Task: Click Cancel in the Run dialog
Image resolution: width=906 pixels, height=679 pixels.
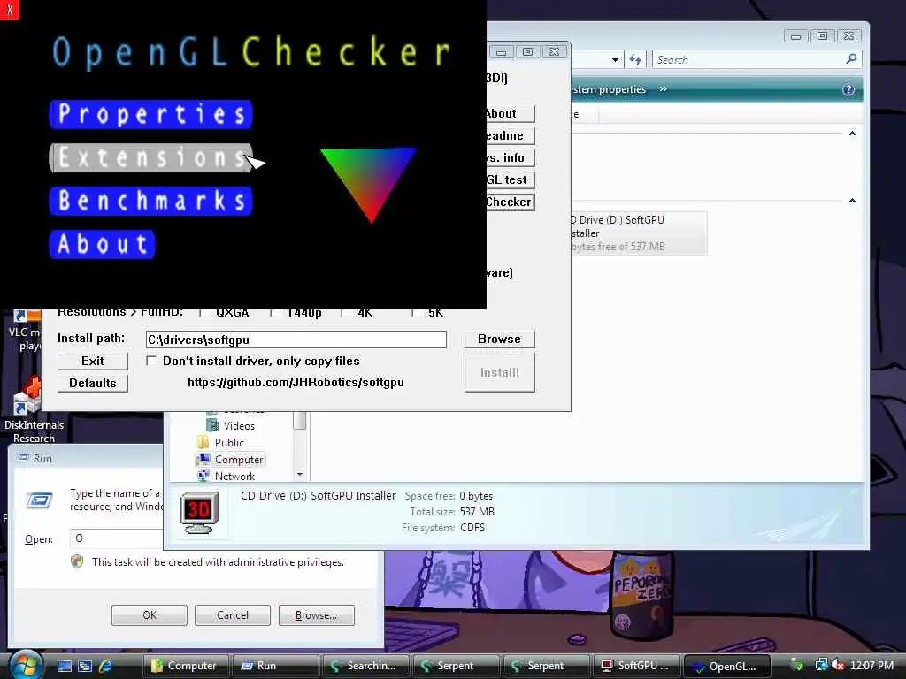Action: pyautogui.click(x=233, y=615)
